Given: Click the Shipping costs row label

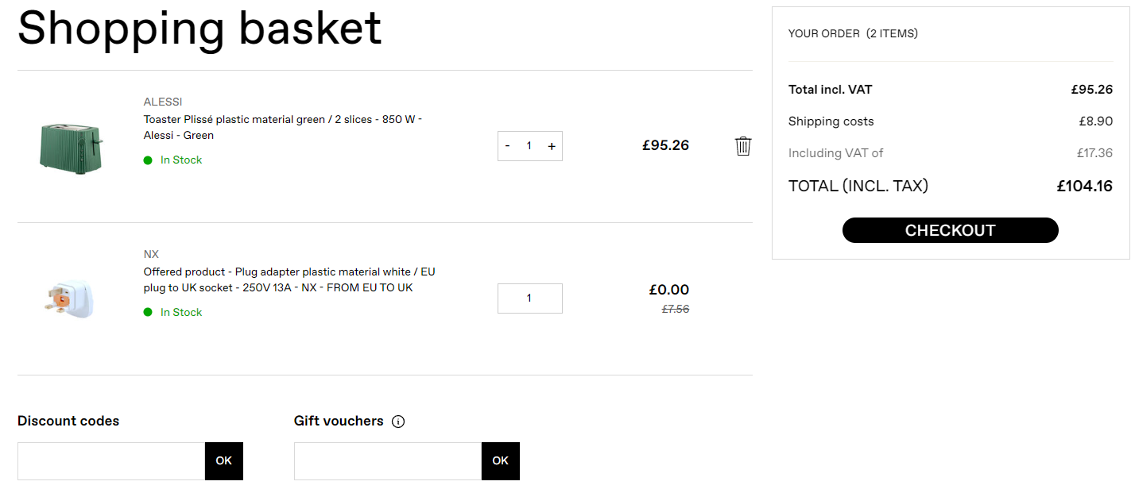Looking at the screenshot, I should [831, 121].
